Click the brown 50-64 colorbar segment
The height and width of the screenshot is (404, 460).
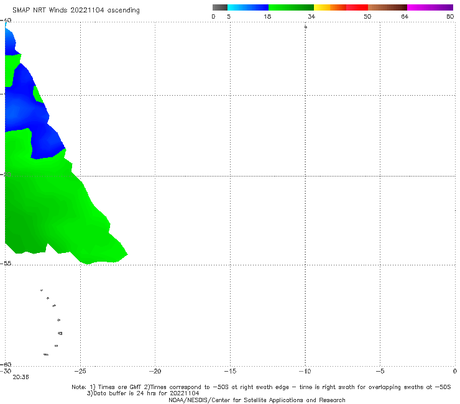pos(387,7)
